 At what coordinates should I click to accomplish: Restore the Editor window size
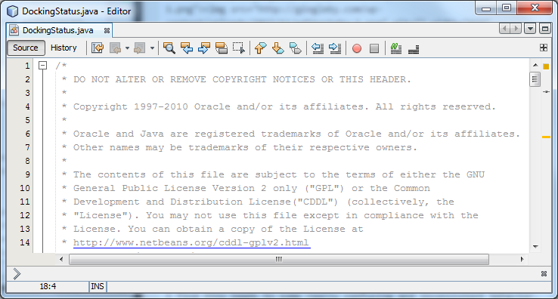[x=507, y=8]
